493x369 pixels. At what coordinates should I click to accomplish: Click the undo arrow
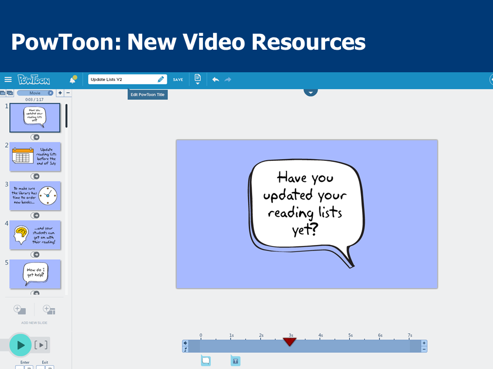point(216,79)
